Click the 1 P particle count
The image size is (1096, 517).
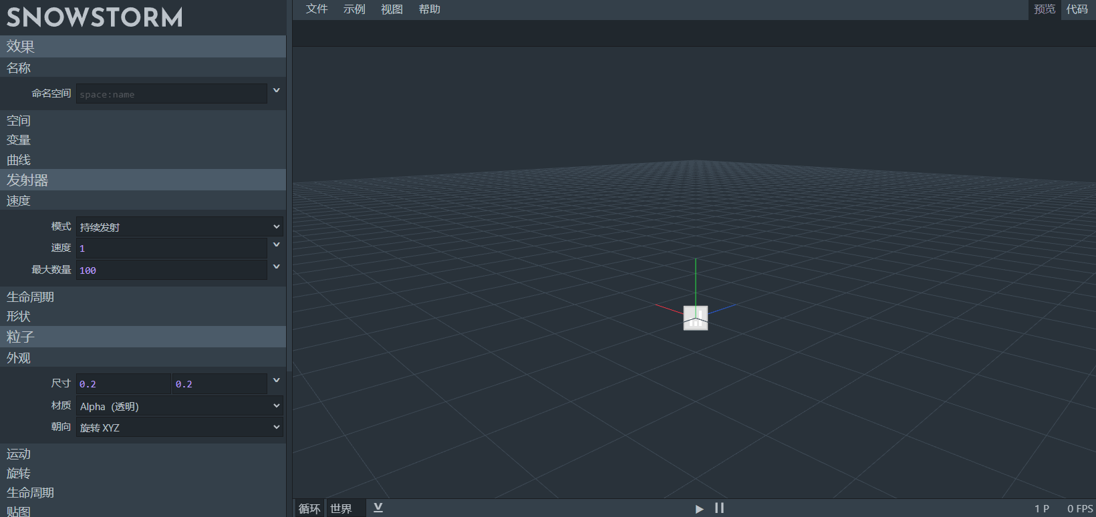coord(1042,509)
